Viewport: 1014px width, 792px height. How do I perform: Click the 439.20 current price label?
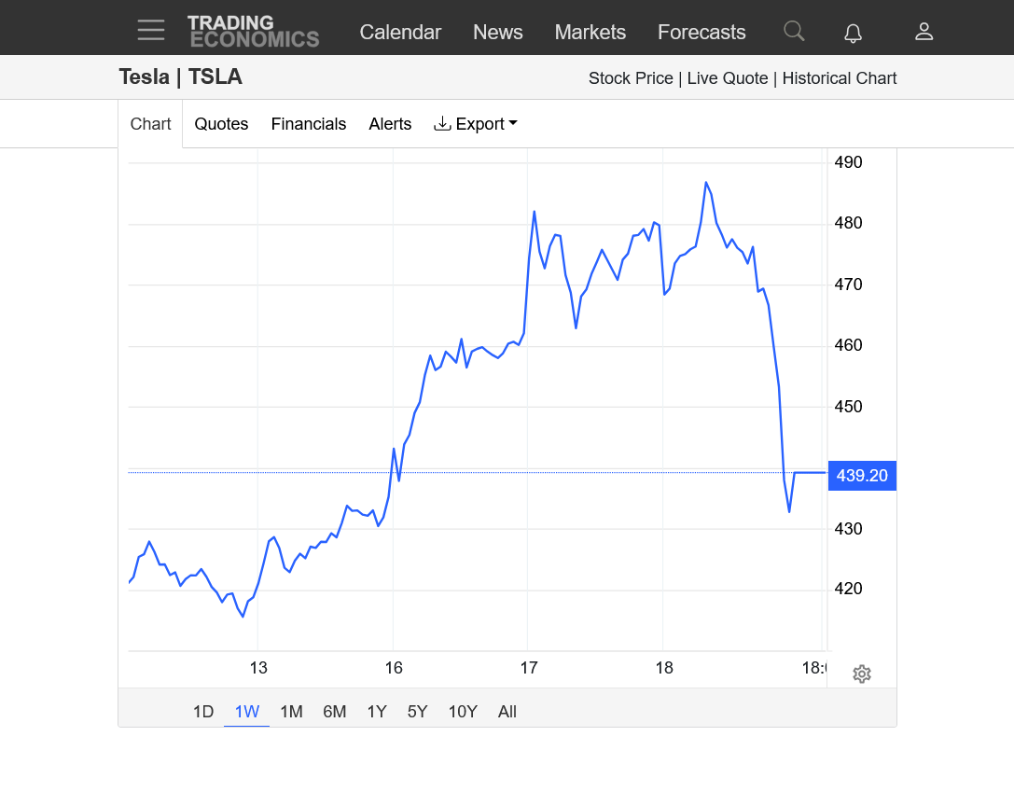862,476
